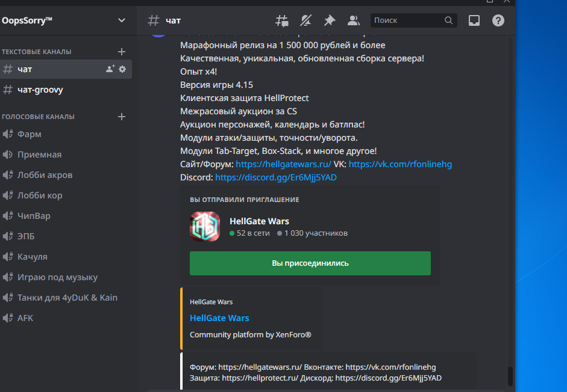Open the blue HellGate Wars embed title
This screenshot has height=392, width=567.
pos(219,318)
